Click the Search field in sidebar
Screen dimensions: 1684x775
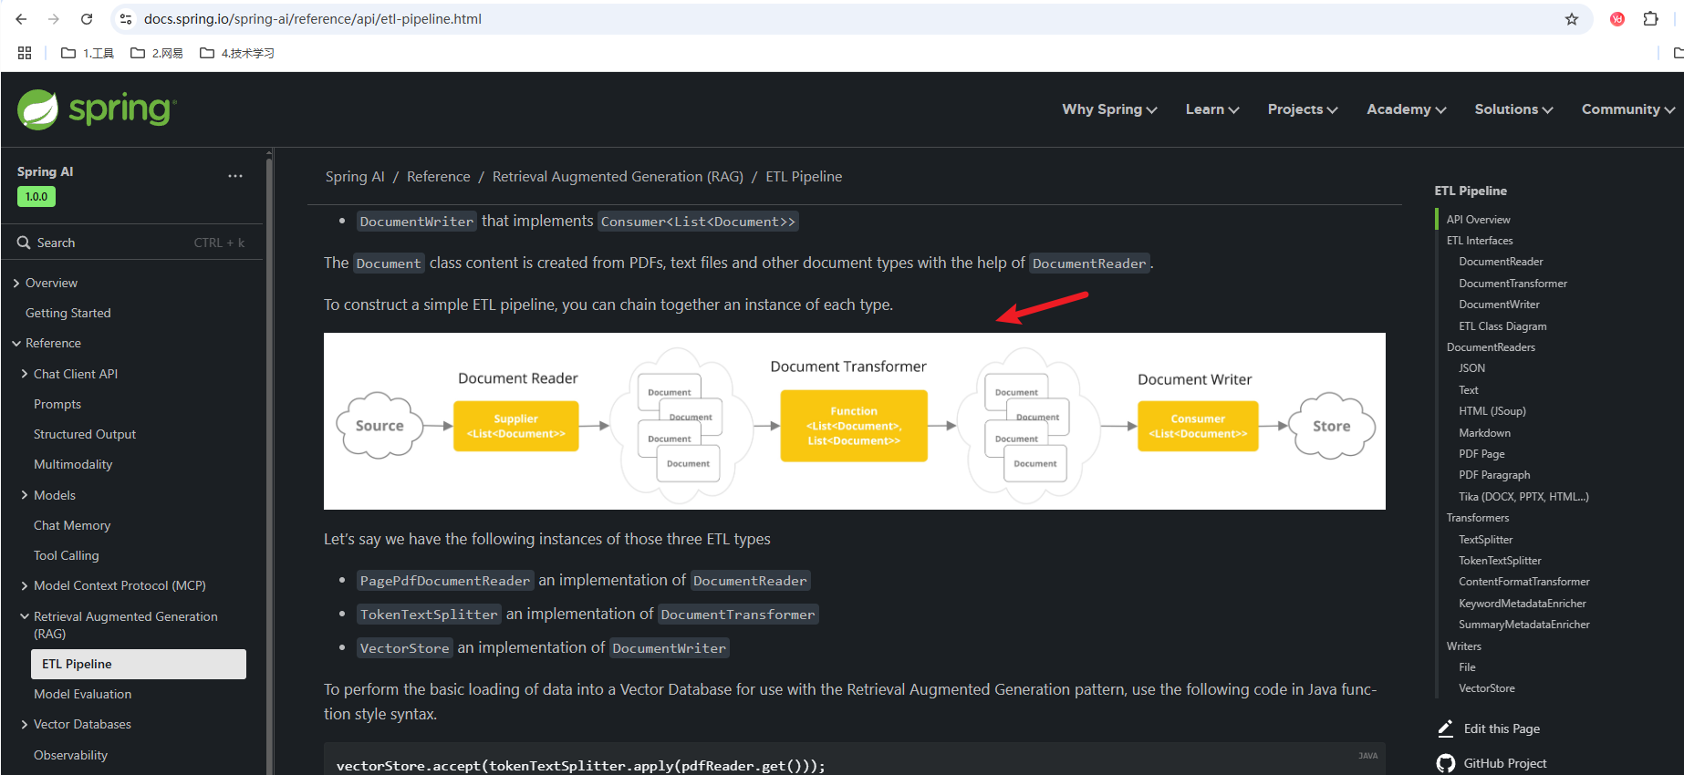click(x=131, y=243)
